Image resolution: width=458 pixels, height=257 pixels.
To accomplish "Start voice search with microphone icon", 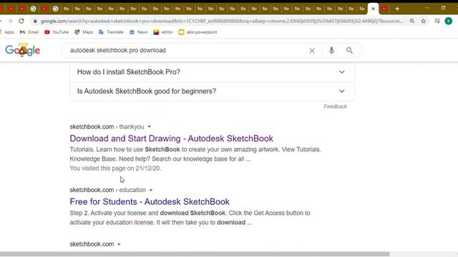I will click(x=331, y=51).
